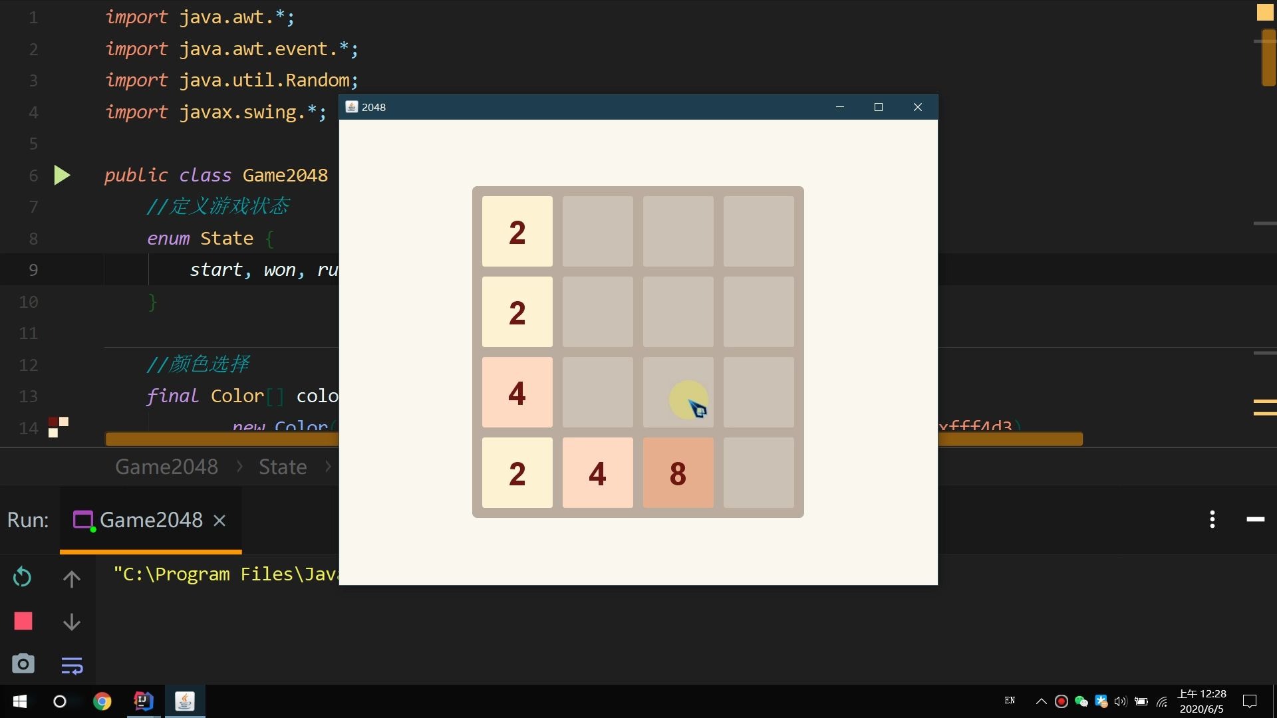The image size is (1277, 718).
Task: Switch input language via EN indicator
Action: pos(1009,701)
